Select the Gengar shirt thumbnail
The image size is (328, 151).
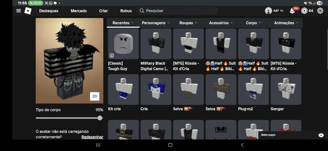[286, 89]
